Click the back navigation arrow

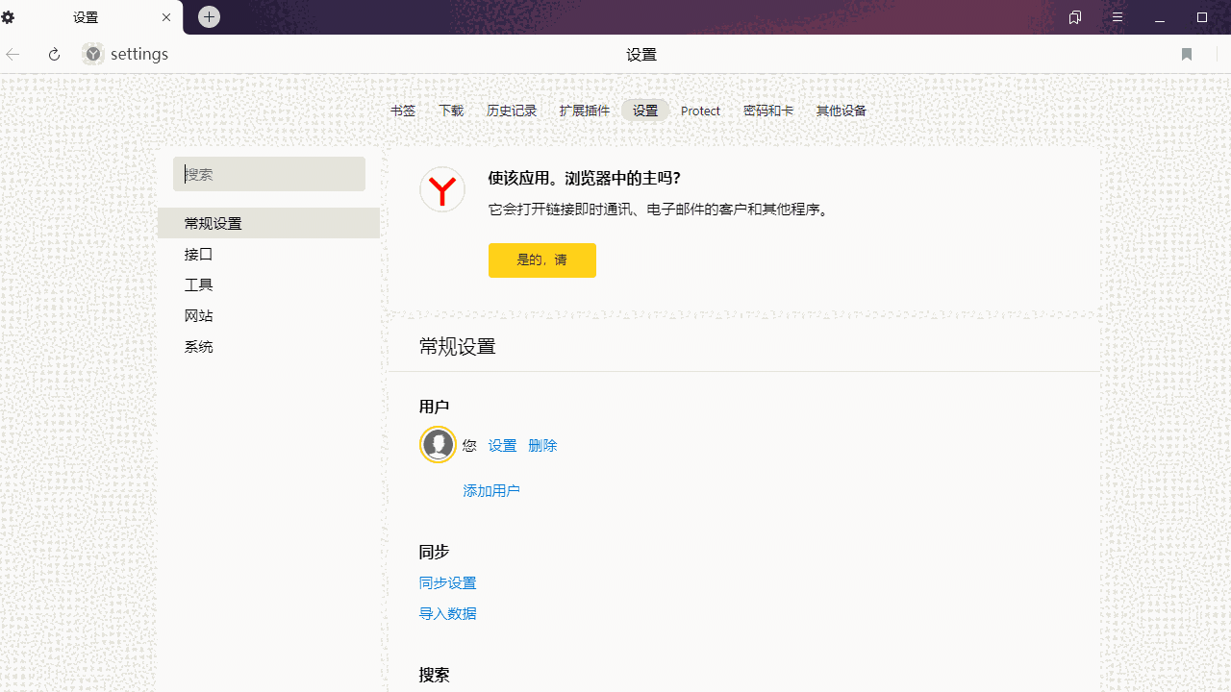pyautogui.click(x=13, y=54)
